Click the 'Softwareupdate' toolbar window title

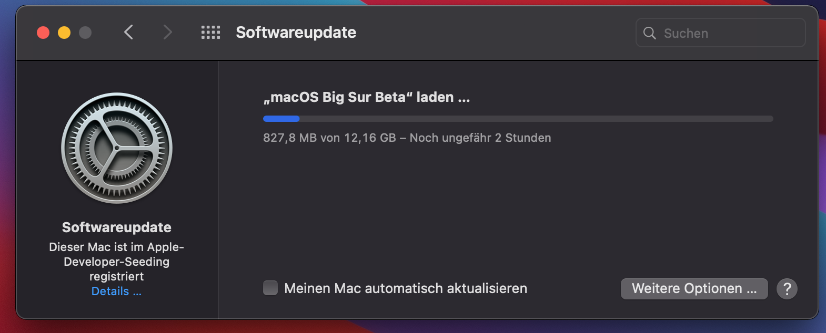[296, 33]
